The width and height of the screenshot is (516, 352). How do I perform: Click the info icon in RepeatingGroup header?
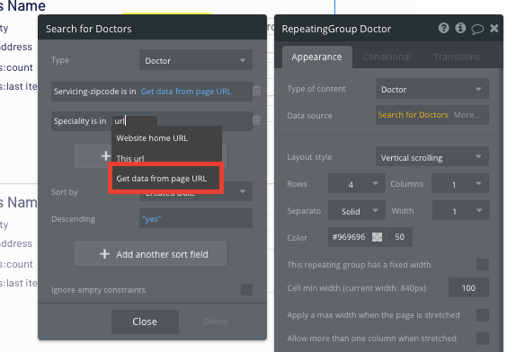click(460, 28)
